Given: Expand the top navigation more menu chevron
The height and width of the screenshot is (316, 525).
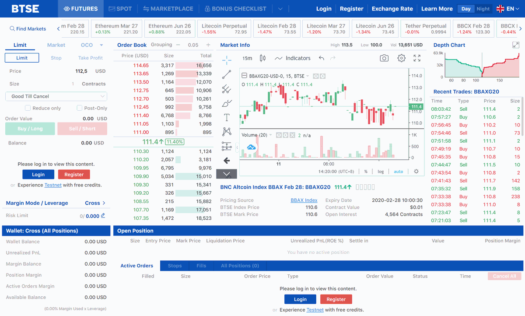Looking at the screenshot, I should coord(280,9).
